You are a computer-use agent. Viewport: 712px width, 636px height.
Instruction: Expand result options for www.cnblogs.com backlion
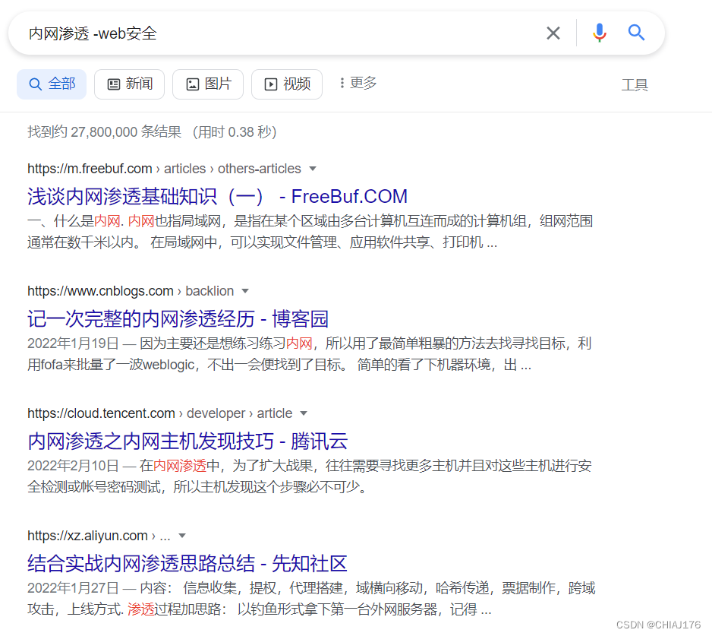[245, 291]
